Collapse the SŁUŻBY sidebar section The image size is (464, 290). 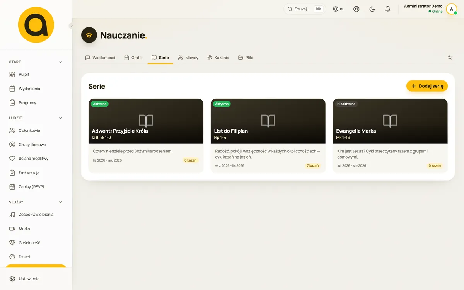[60, 202]
